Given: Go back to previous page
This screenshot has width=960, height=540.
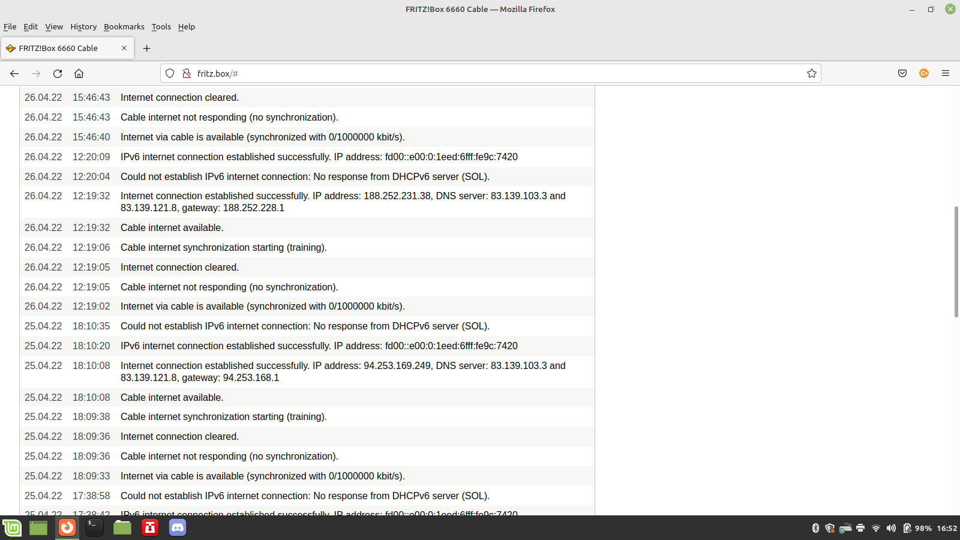Looking at the screenshot, I should pyautogui.click(x=14, y=73).
